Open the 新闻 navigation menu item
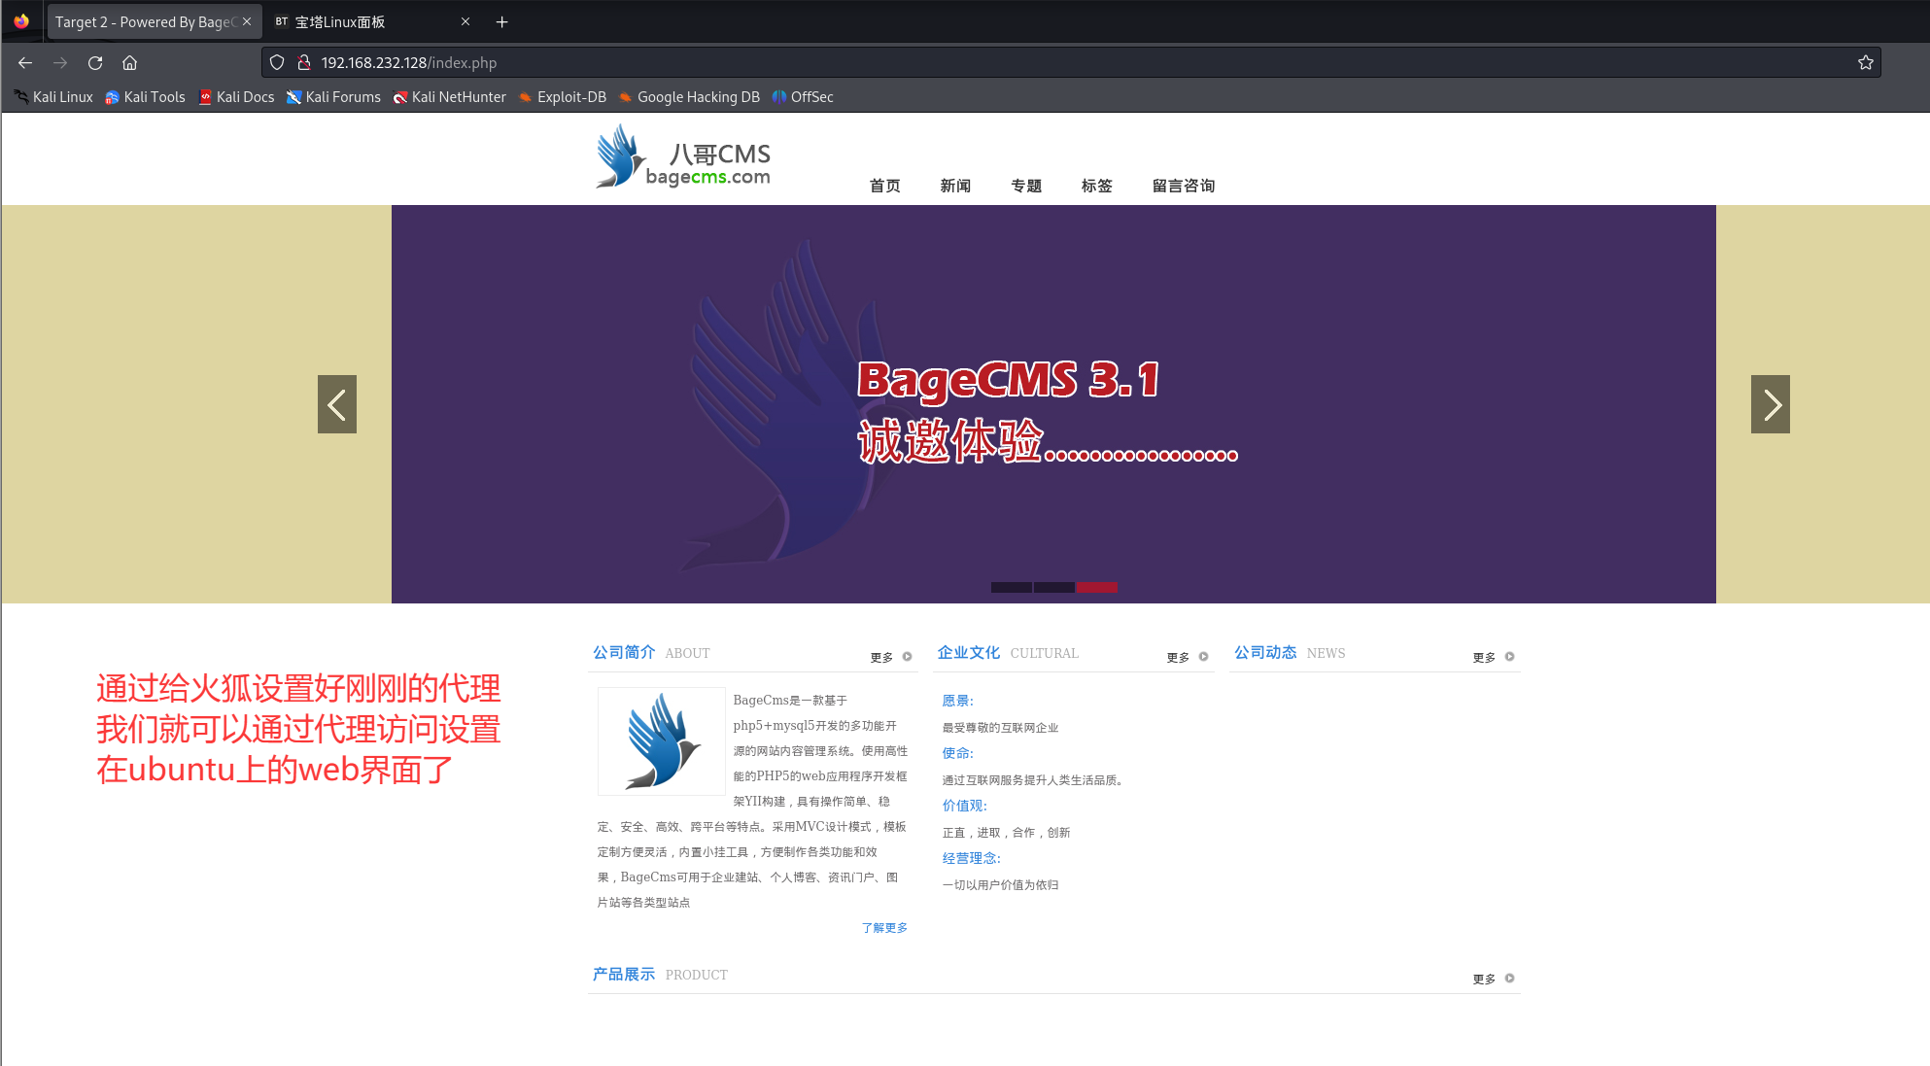This screenshot has width=1930, height=1066. pyautogui.click(x=955, y=186)
